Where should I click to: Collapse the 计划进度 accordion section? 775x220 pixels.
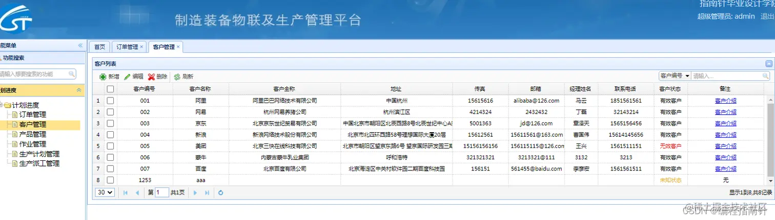coord(79,90)
